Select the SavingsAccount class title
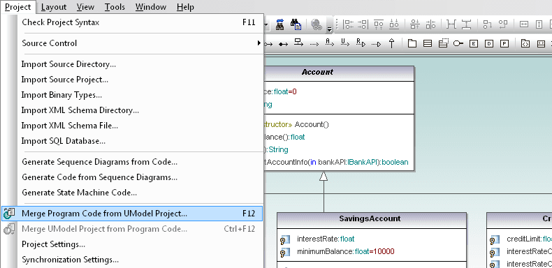This screenshot has height=268, width=552. click(x=370, y=218)
